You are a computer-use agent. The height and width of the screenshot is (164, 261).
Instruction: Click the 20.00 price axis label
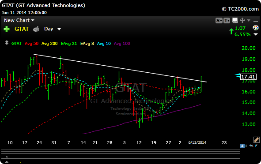click(x=249, y=48)
